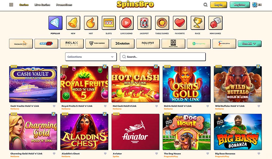The image size is (272, 159).
Task: Click the green Register button
Action: click(240, 5)
